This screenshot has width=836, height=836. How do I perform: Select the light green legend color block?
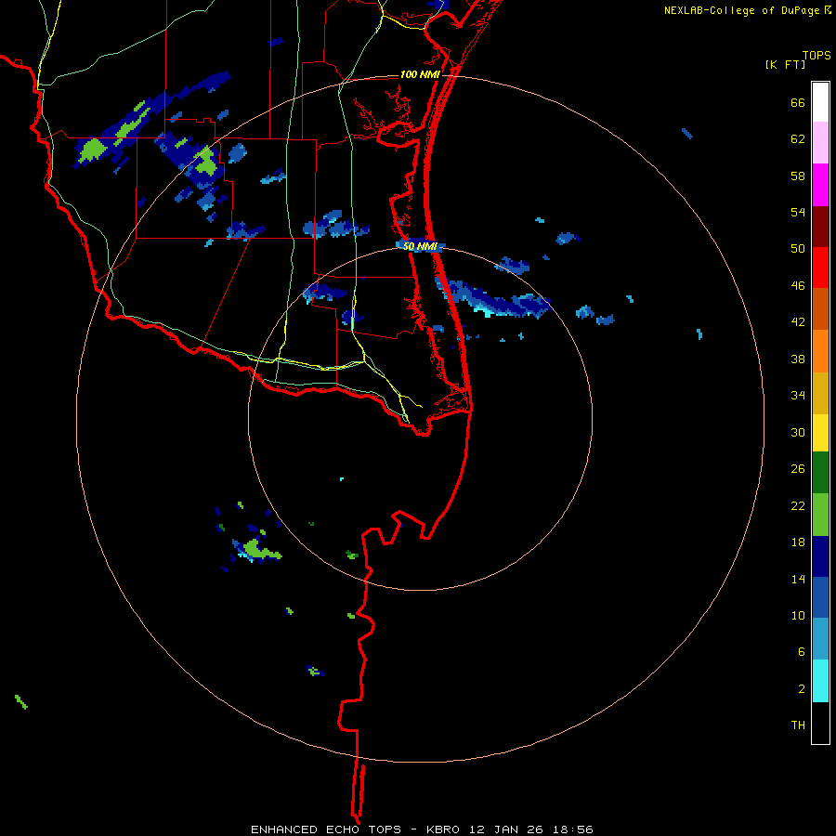[x=820, y=515]
